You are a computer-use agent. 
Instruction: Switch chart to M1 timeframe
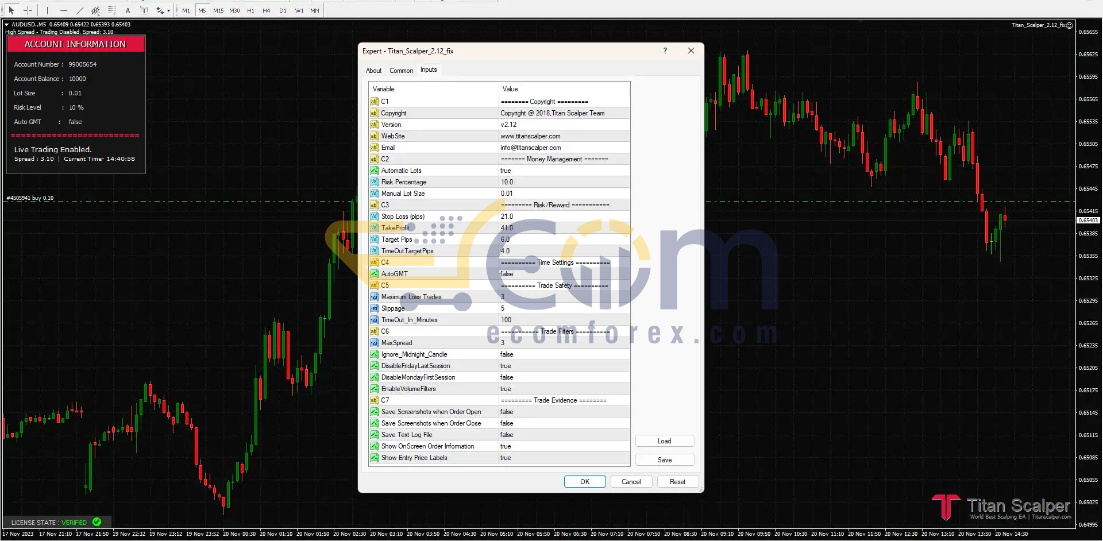point(186,10)
